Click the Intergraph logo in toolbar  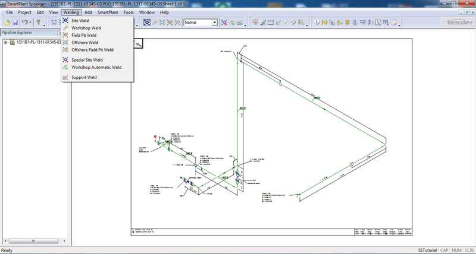click(x=458, y=23)
